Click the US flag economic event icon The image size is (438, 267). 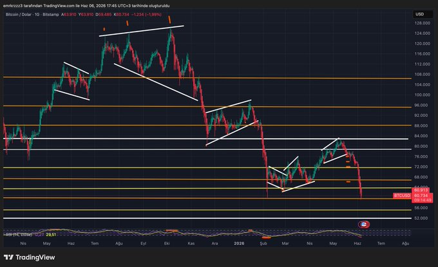click(364, 225)
